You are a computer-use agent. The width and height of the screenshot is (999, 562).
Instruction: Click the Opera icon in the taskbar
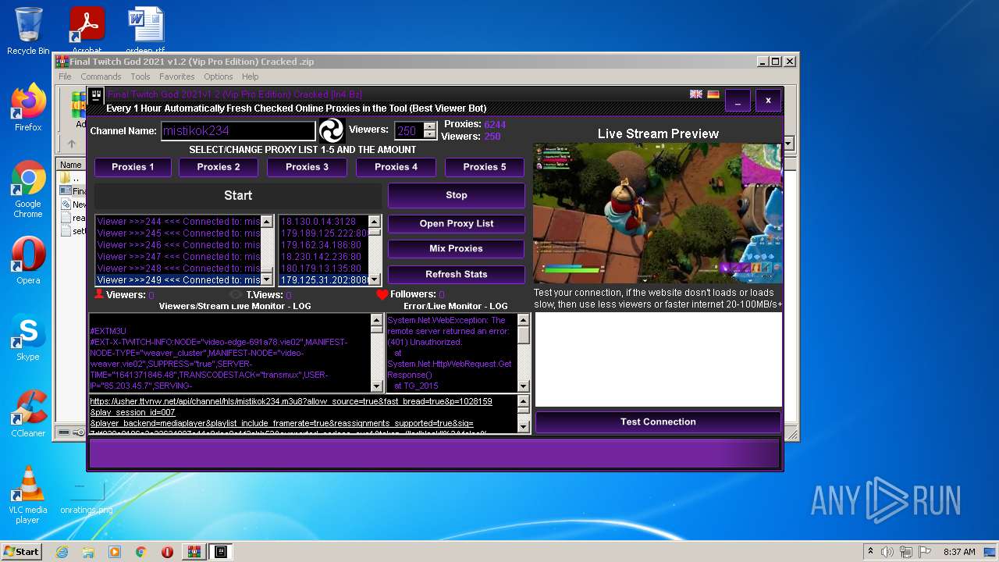[167, 552]
